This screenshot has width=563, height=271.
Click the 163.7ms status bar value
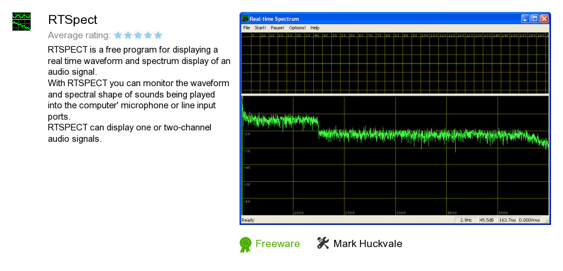click(507, 220)
